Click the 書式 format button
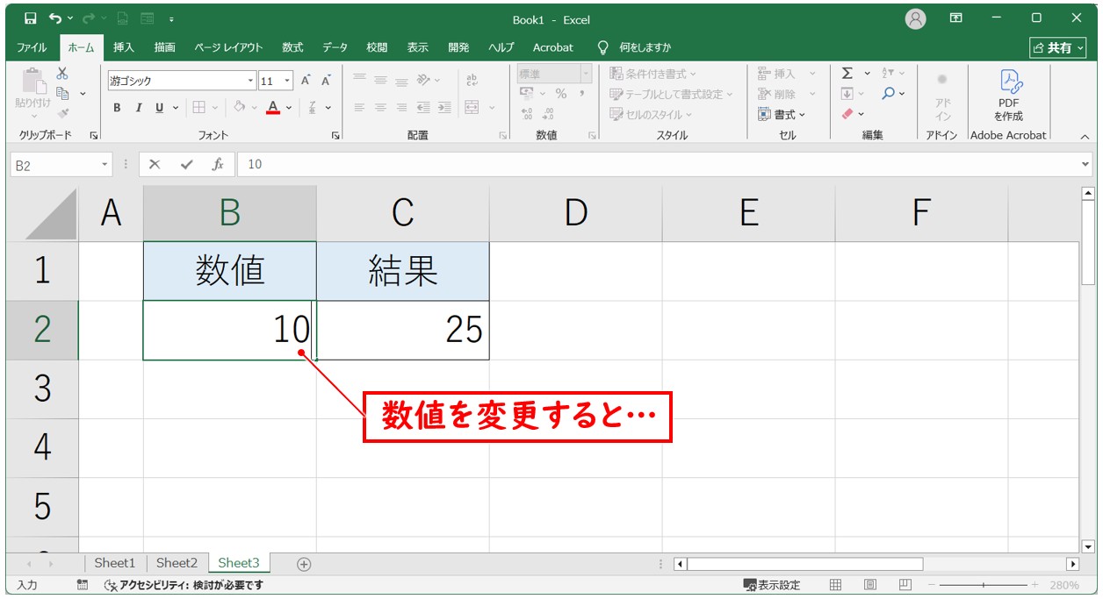The image size is (1103, 599). coord(782,114)
